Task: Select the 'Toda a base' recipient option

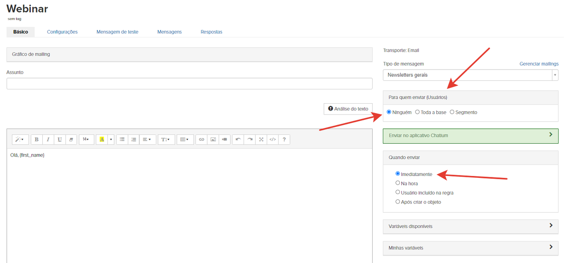Action: (417, 112)
